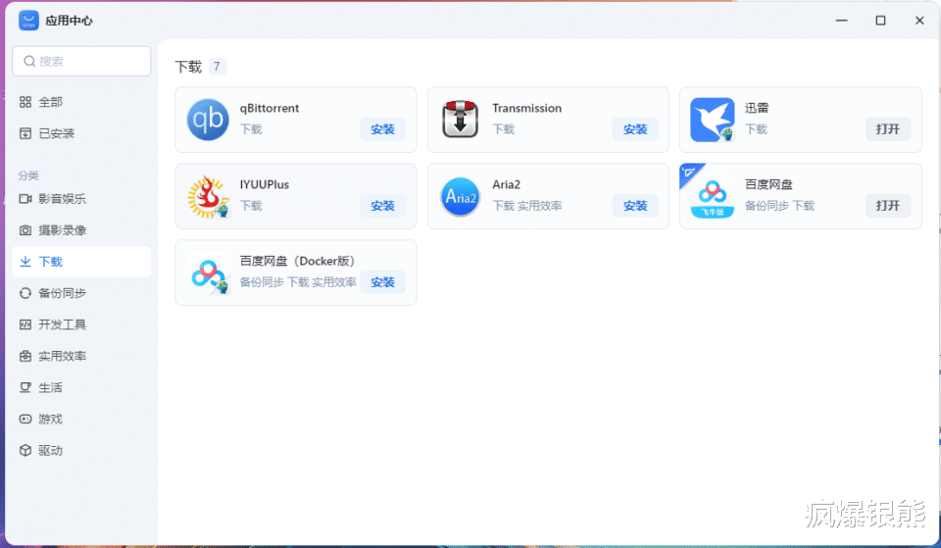Click the 百度网盘（Docker版）title text

point(300,261)
